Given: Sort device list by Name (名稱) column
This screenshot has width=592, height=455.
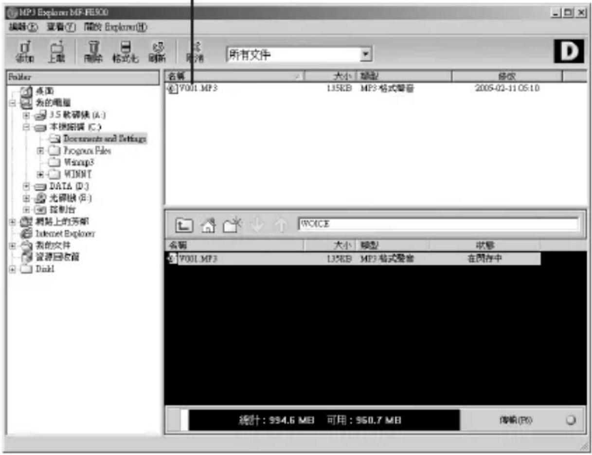Looking at the screenshot, I should click(x=235, y=246).
